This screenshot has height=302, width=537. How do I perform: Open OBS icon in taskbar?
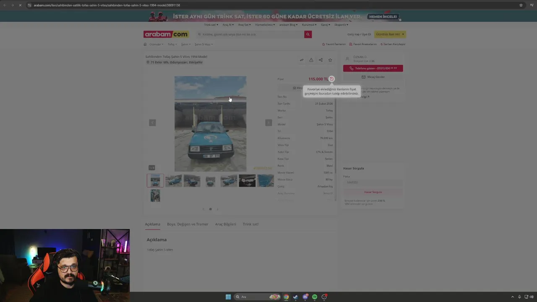tap(324, 297)
